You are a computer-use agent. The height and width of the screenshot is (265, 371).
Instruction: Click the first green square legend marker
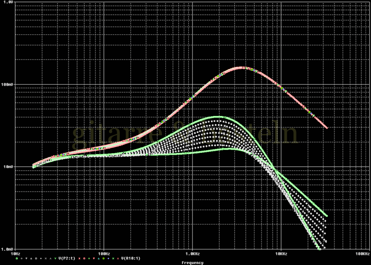pyautogui.click(x=17, y=258)
